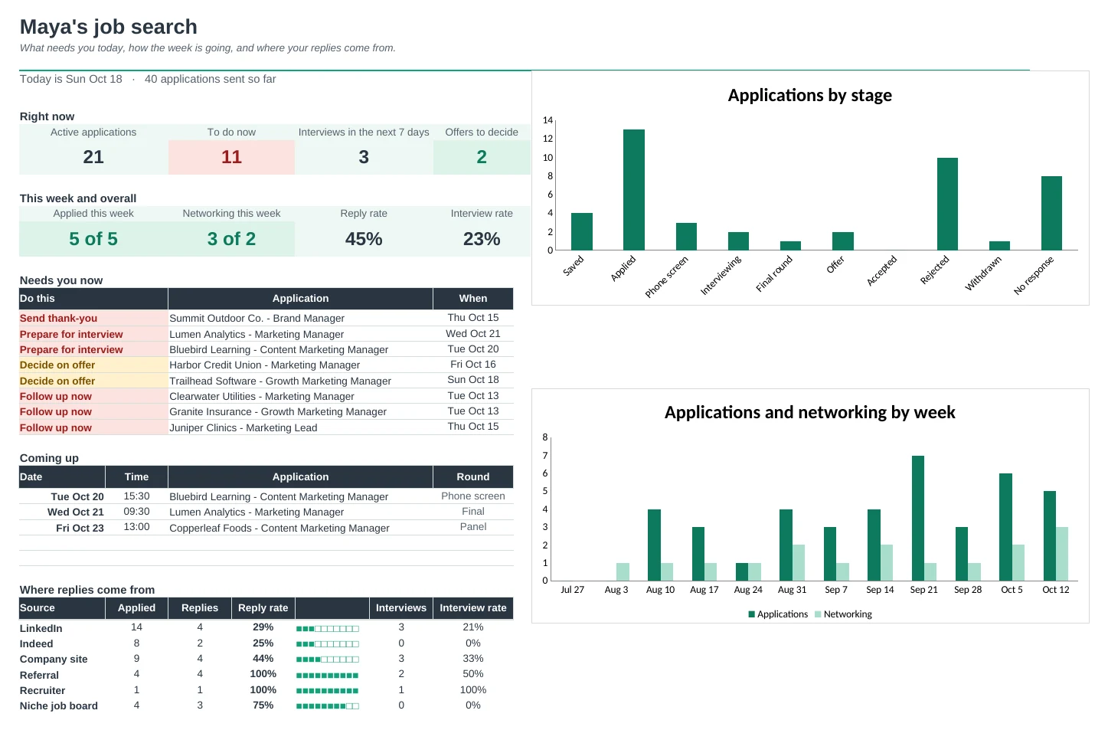This screenshot has height=730, width=1108.
Task: Click the "5 of 5" applied value
Action: pos(93,239)
